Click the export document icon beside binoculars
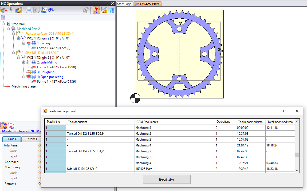This screenshot has height=191, width=307. point(44,10)
